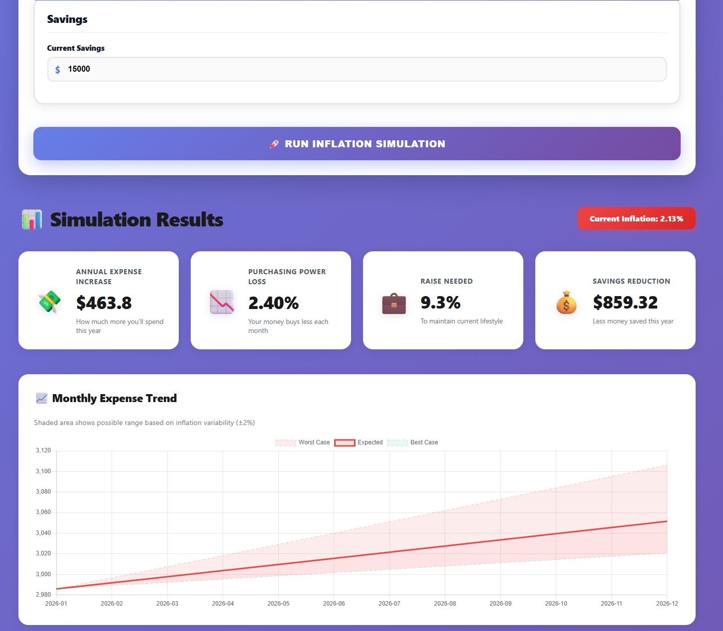This screenshot has height=631, width=723.
Task: Click the Savings section heading
Action: pos(67,19)
